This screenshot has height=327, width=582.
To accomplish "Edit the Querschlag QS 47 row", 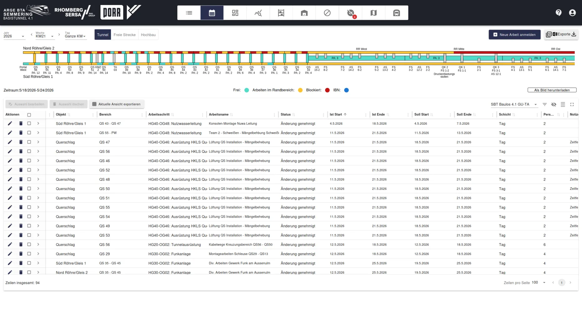I will click(x=10, y=142).
